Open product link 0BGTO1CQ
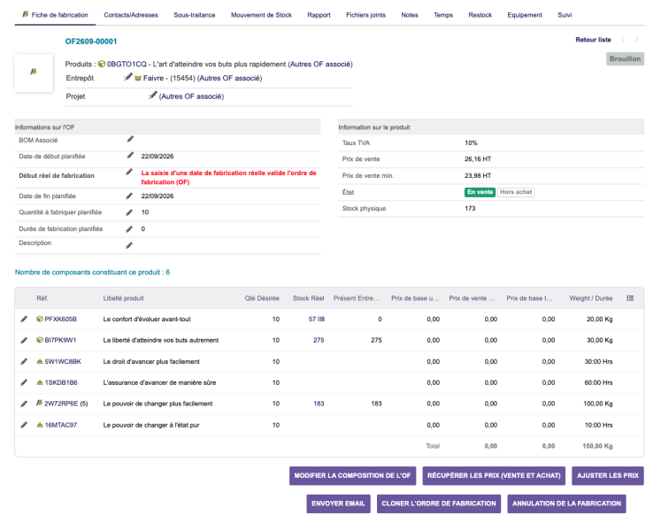The width and height of the screenshot is (653, 531). (x=127, y=64)
